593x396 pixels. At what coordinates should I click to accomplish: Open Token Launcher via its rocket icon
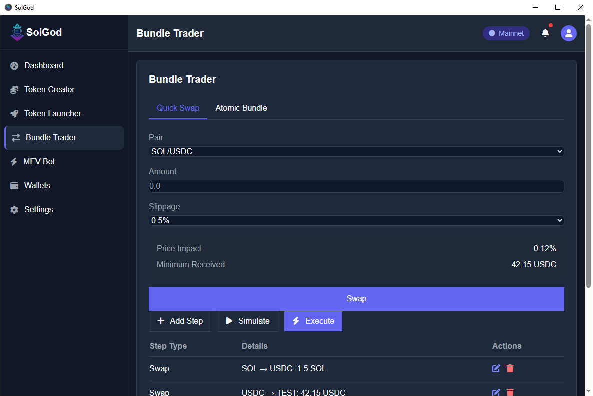click(x=14, y=113)
